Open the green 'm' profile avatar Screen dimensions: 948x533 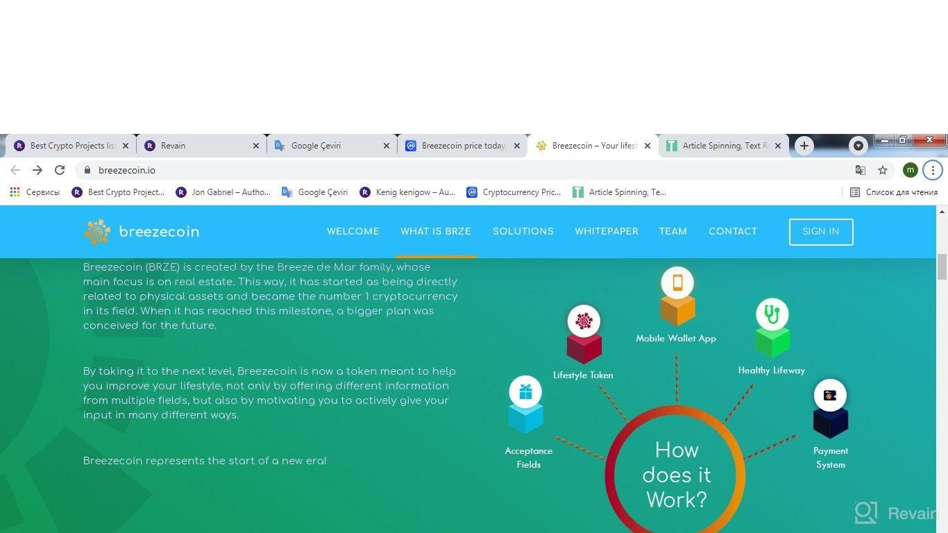911,170
